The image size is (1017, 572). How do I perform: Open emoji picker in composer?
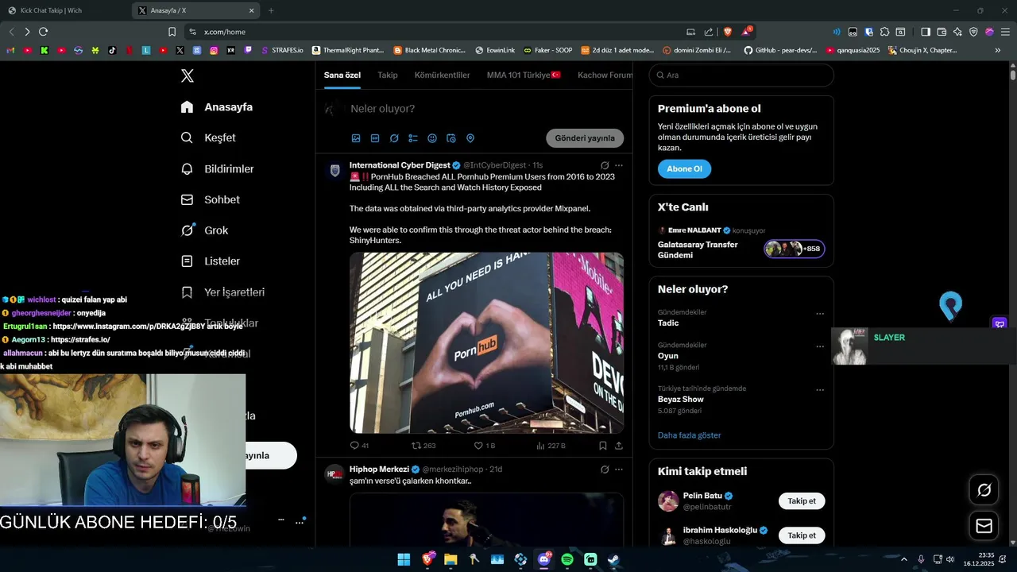coord(432,138)
